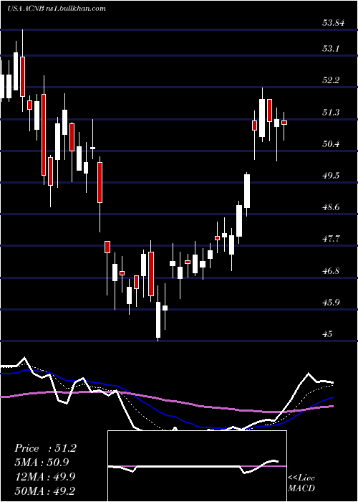Click the 'USA ACNB ns1.bullkhan.com' header text
The height and width of the screenshot is (502, 358).
point(57,9)
